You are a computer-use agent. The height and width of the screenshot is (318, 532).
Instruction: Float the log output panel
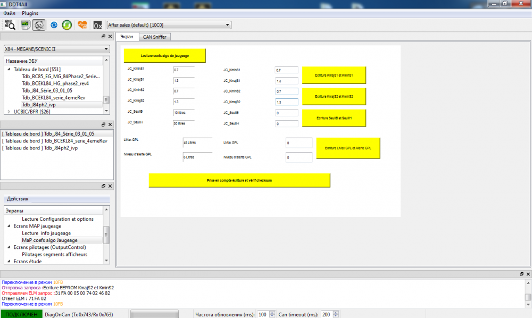521,274
